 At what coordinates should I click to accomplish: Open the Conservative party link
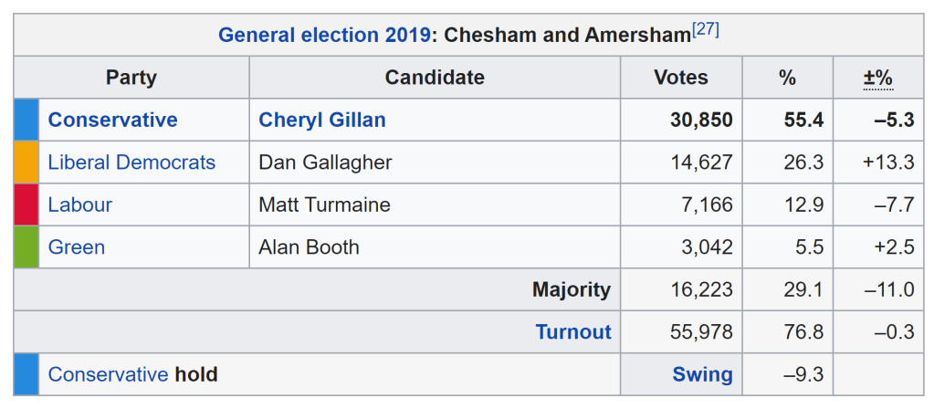tap(112, 120)
